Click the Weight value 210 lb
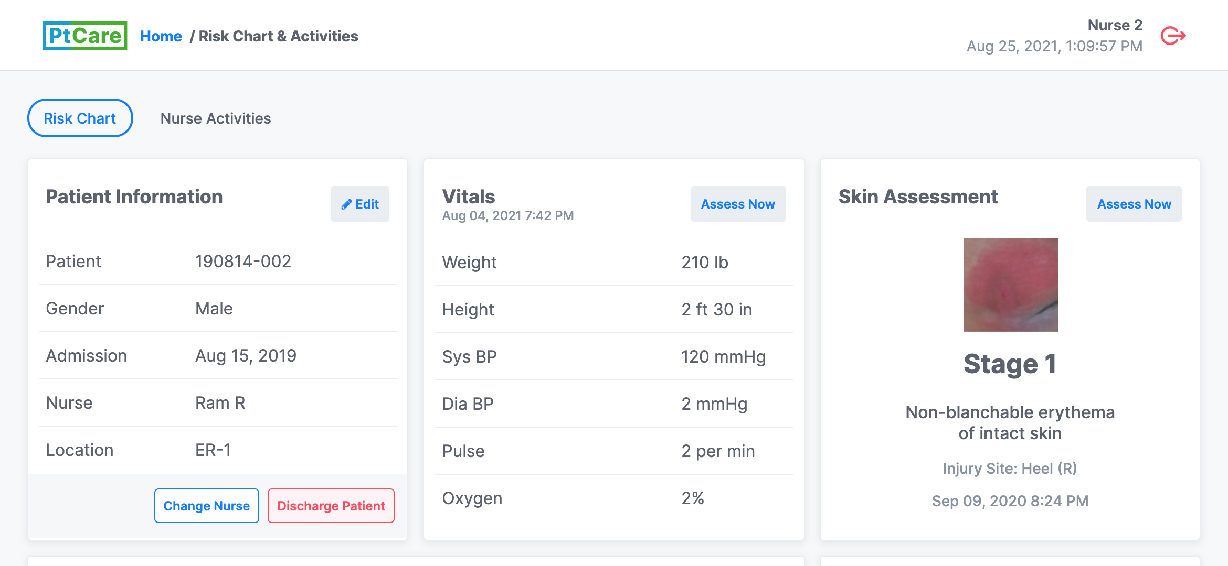The image size is (1228, 566). pyautogui.click(x=705, y=263)
